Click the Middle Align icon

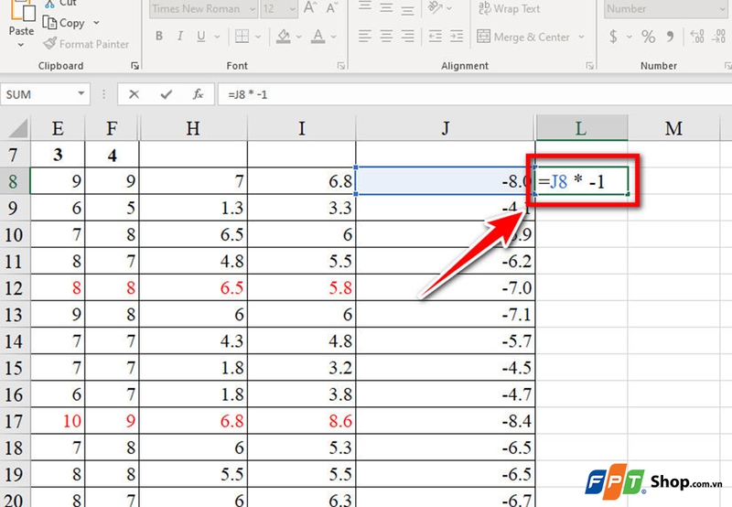pos(386,8)
